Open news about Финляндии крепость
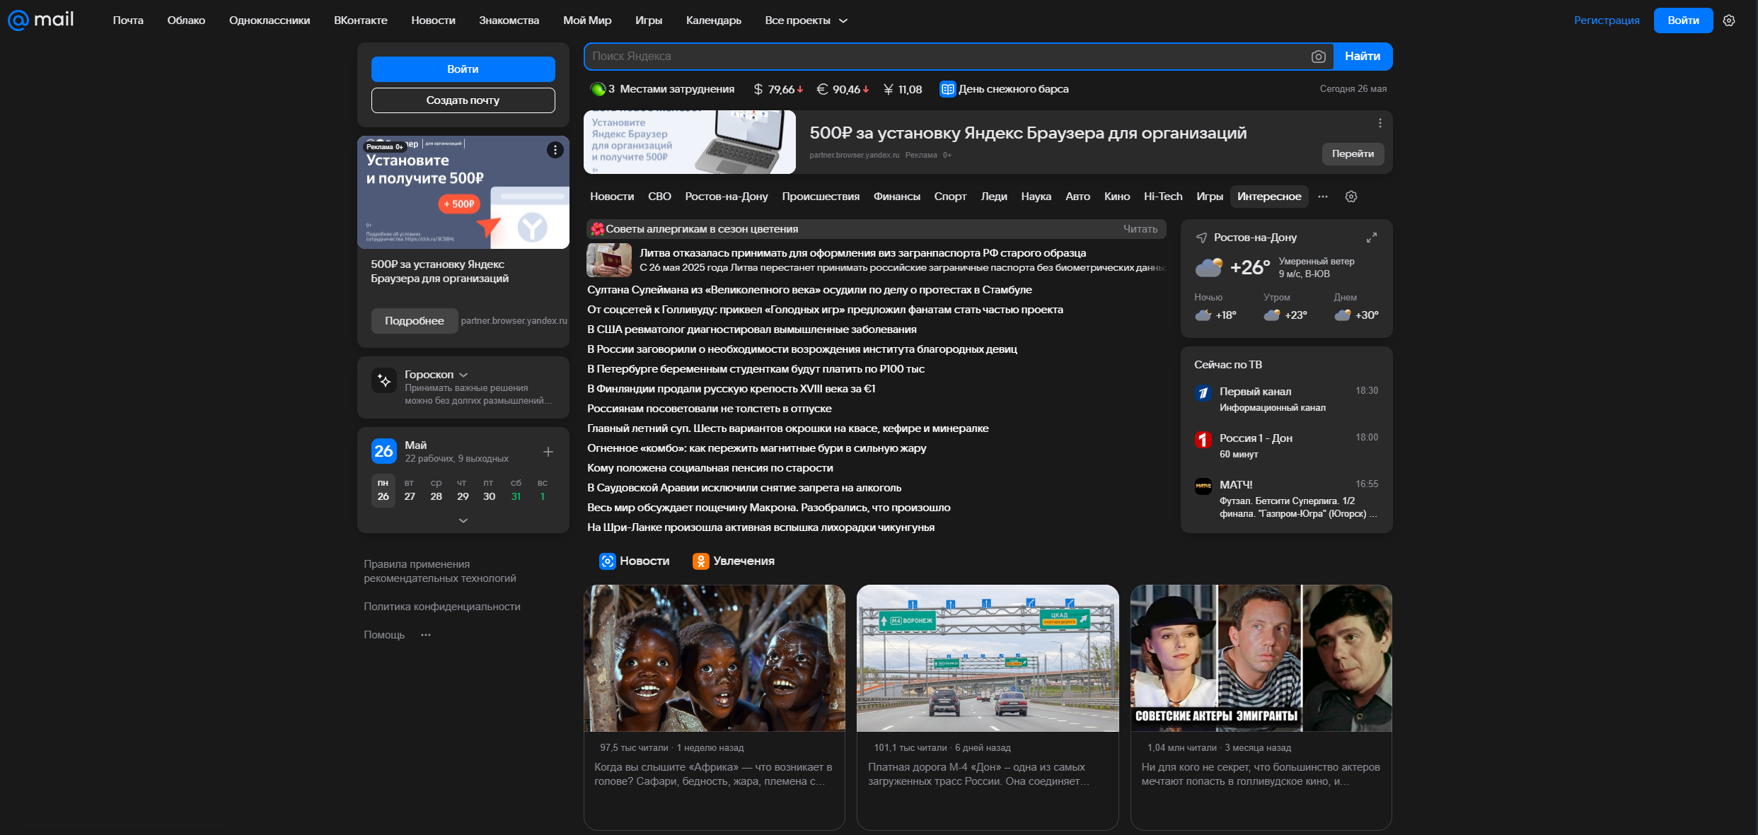 (731, 389)
